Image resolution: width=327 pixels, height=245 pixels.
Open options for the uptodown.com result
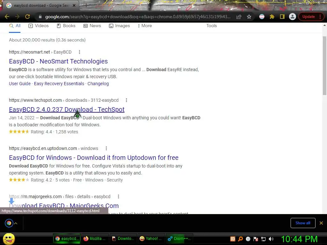106,148
